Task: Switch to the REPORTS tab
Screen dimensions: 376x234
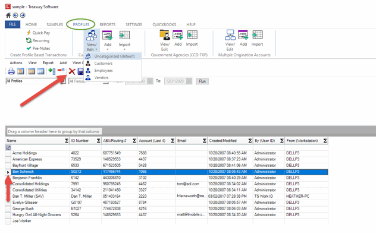Action: [x=108, y=24]
